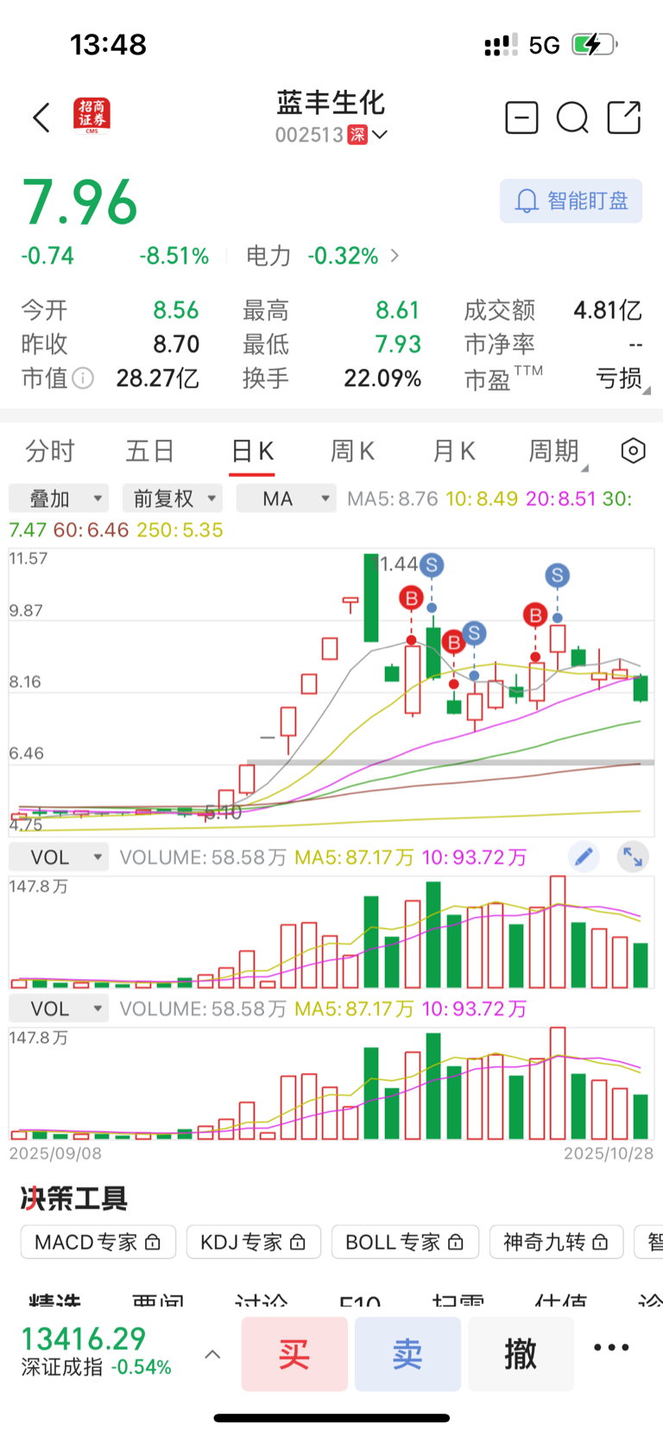
Task: Open chart settings hexagon icon
Action: [x=633, y=451]
